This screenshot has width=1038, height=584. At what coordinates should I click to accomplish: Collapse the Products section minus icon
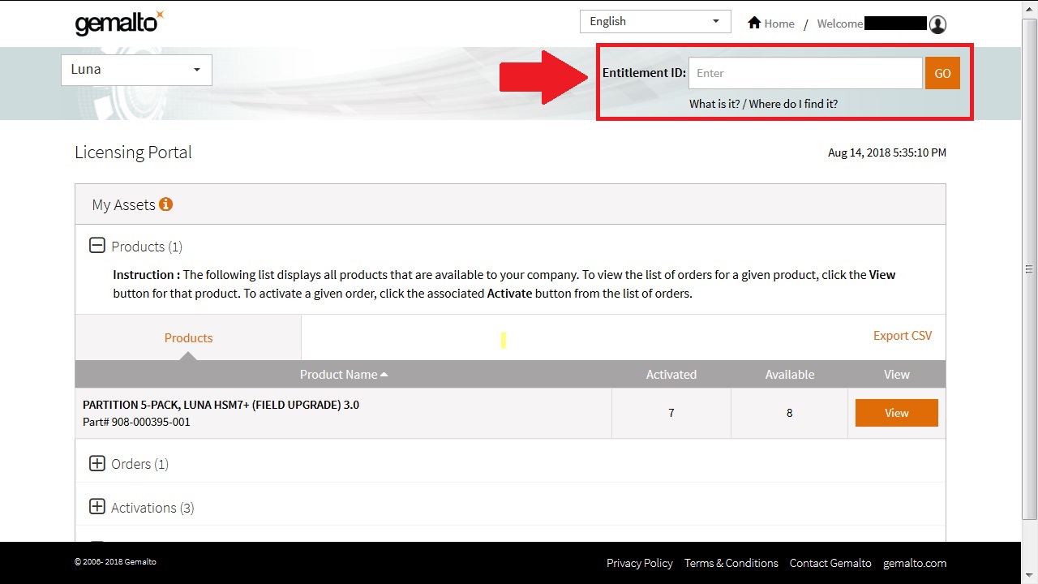[x=97, y=246]
